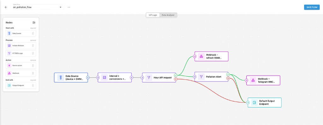Collapse the Nodes panel
This screenshot has width=323, height=125.
34,23
